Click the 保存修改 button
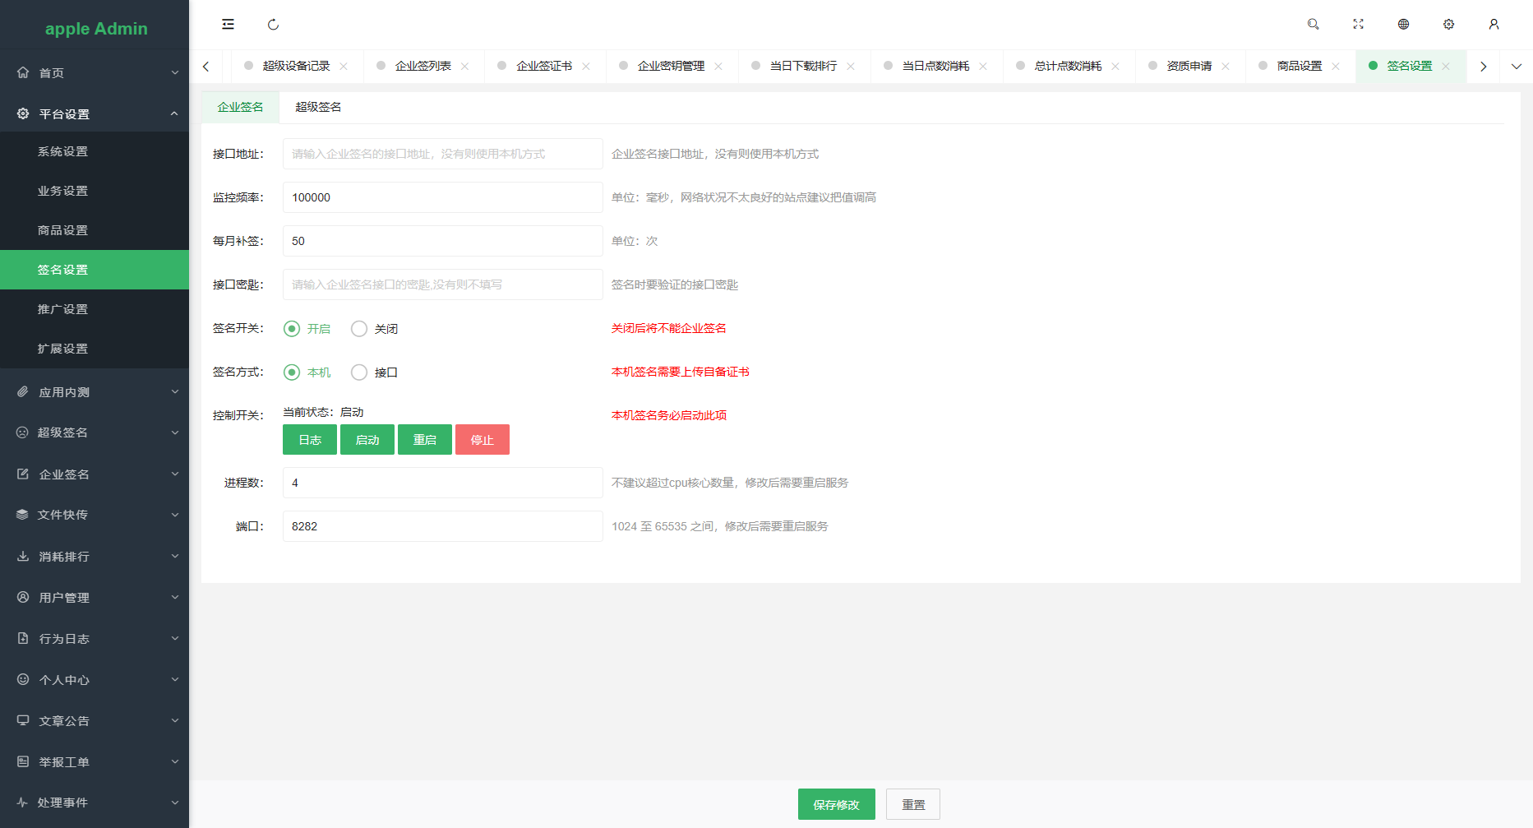 pyautogui.click(x=836, y=804)
